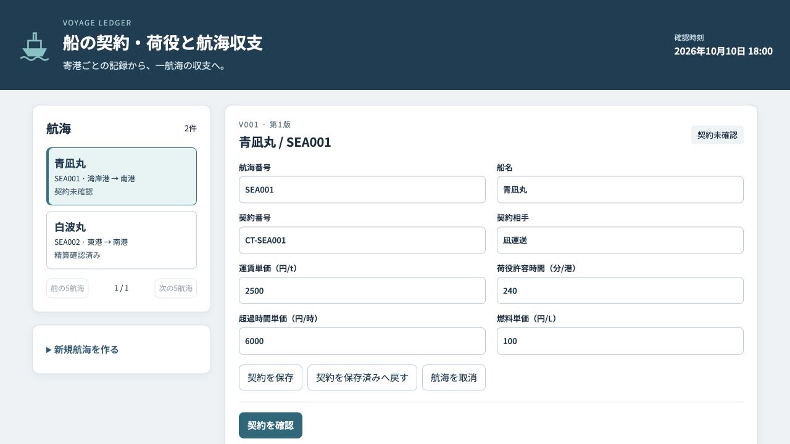Focus the 超過時間単価 field showing 6000
The height and width of the screenshot is (444, 790).
click(x=362, y=341)
